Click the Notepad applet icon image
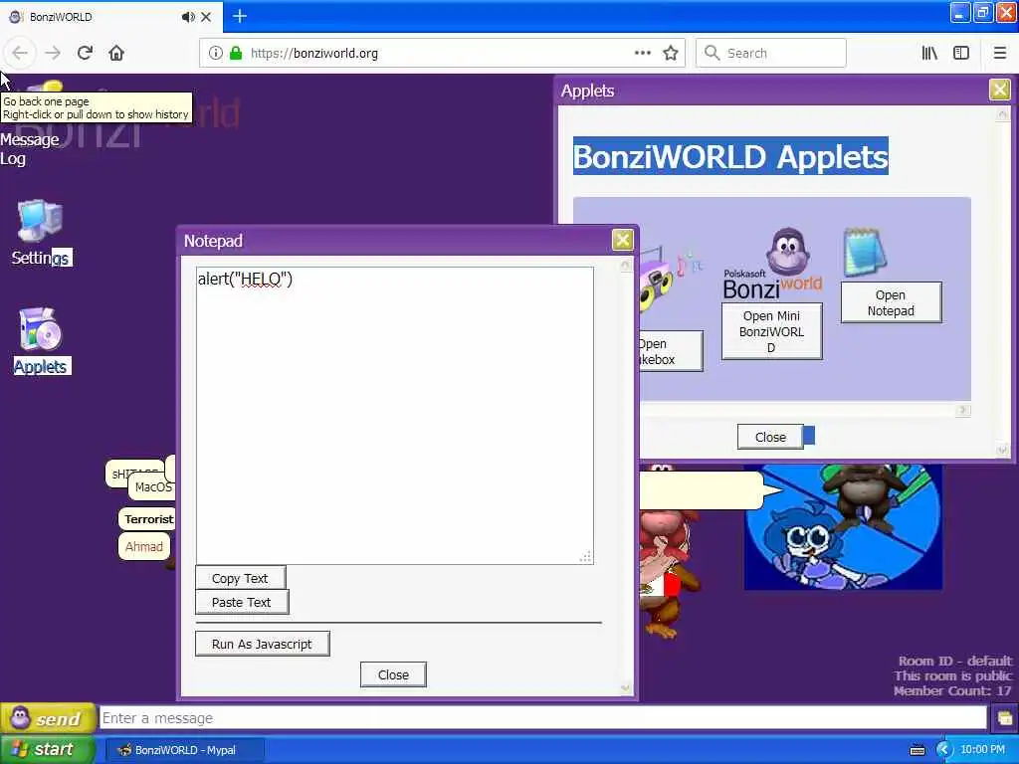Viewport: 1019px width, 764px height. coord(865,252)
